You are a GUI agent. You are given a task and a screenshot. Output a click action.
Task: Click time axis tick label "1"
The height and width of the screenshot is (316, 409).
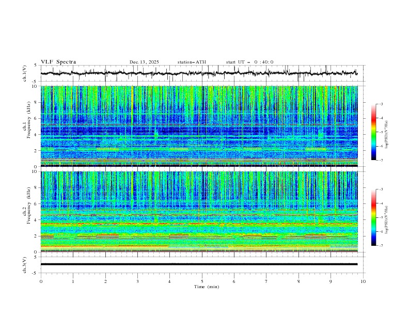[73, 281]
